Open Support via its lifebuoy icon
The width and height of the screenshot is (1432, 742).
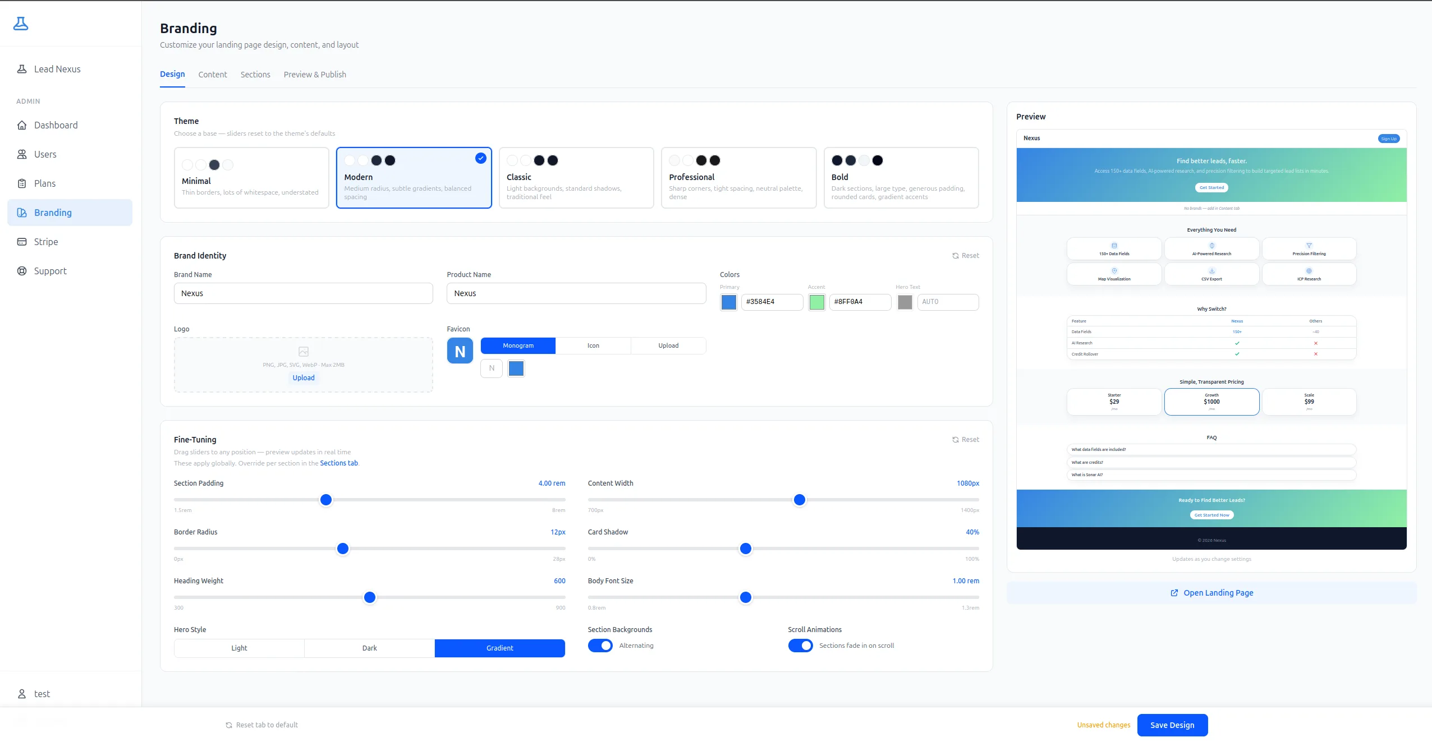22,271
